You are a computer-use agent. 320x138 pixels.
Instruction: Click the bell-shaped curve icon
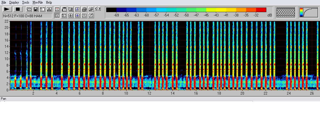point(49,9)
